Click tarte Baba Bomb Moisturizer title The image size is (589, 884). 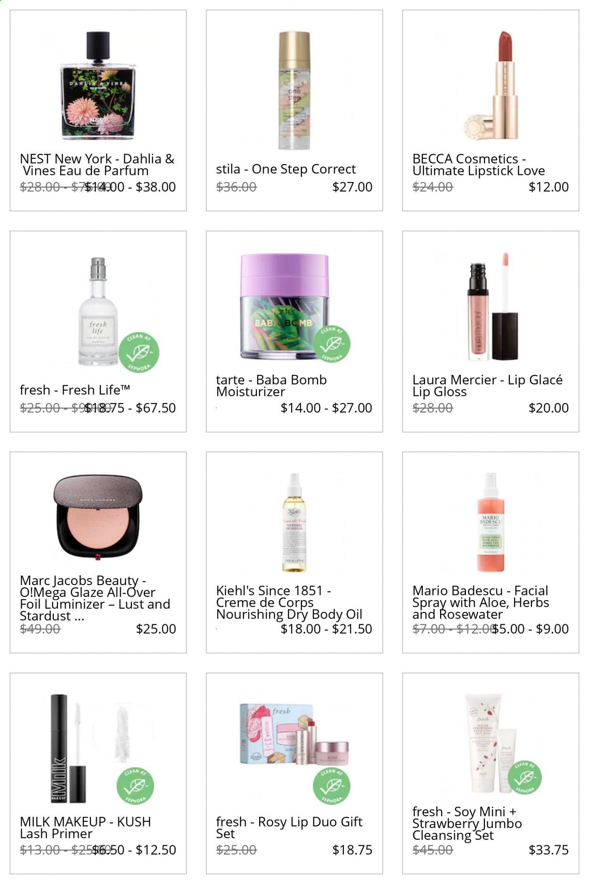click(271, 386)
